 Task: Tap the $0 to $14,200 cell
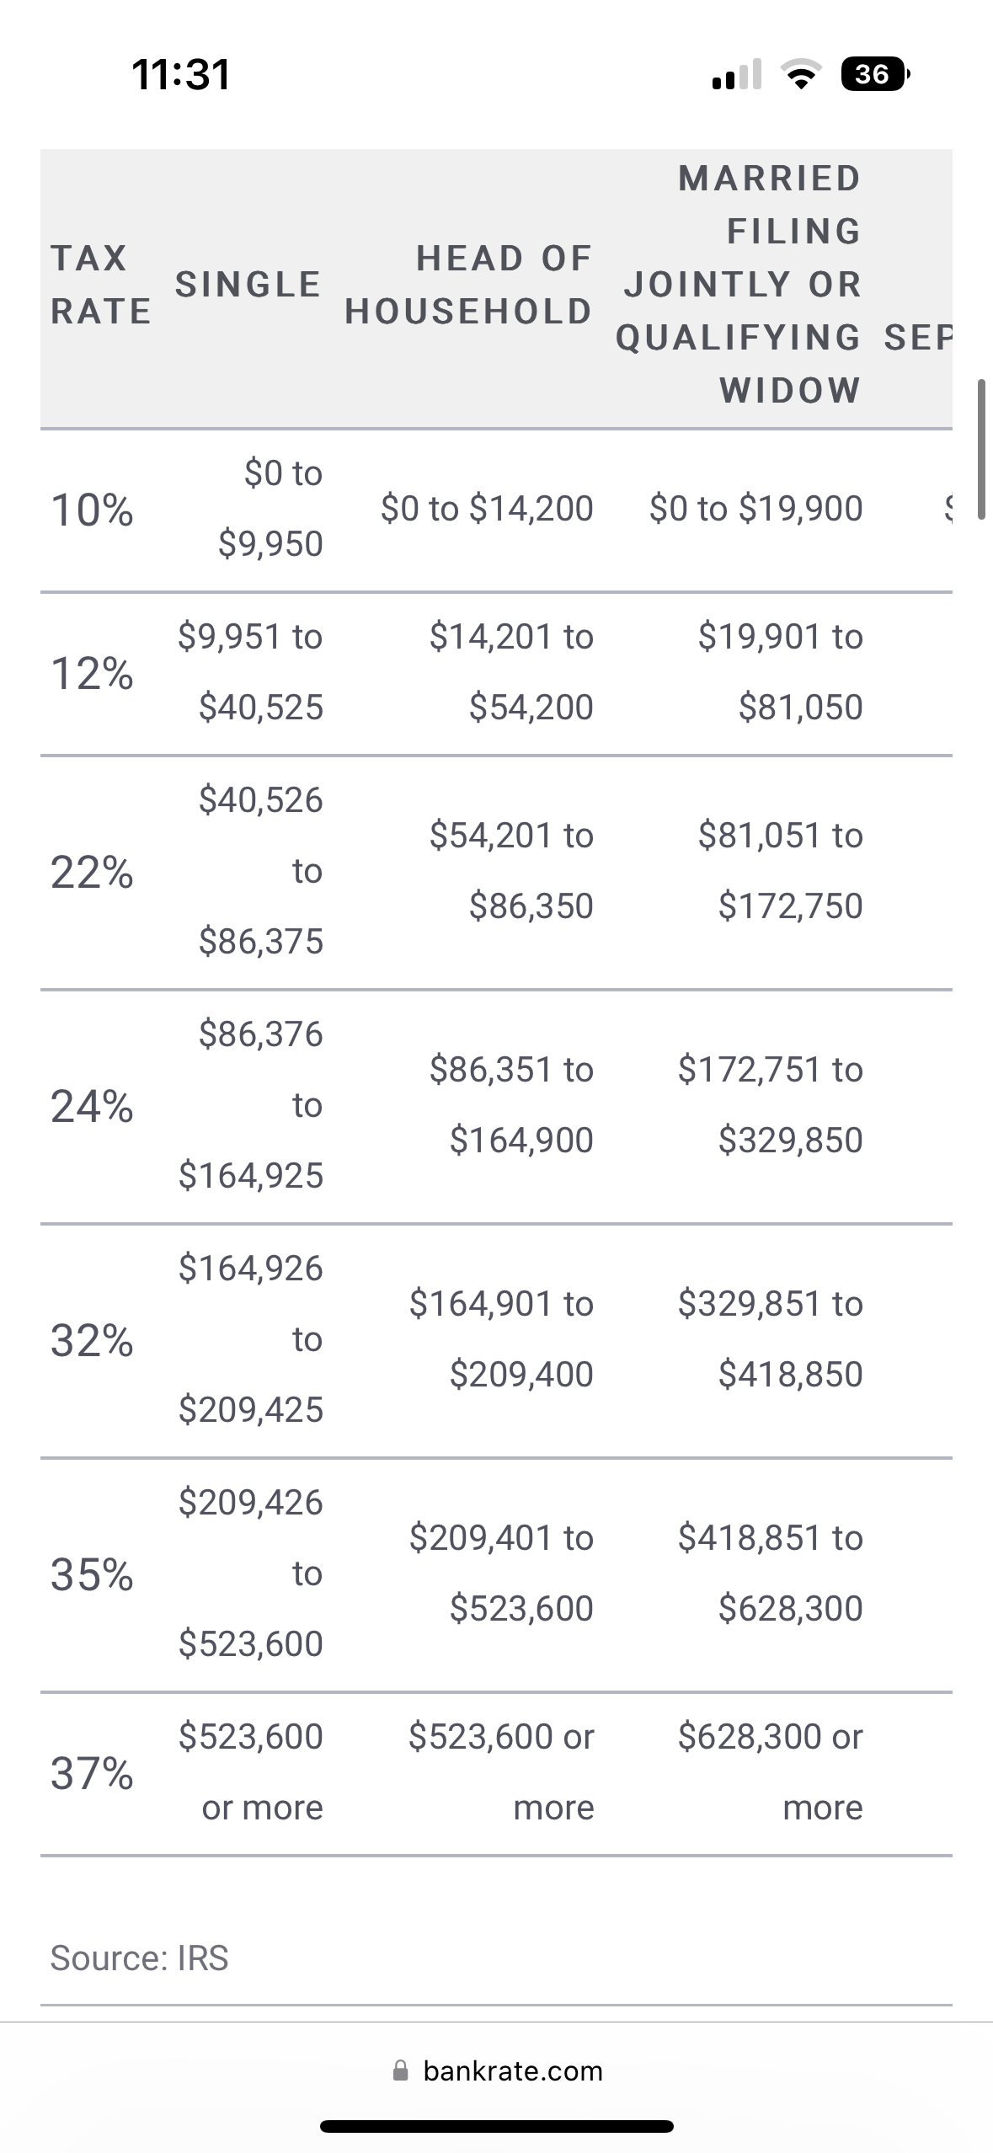487,509
